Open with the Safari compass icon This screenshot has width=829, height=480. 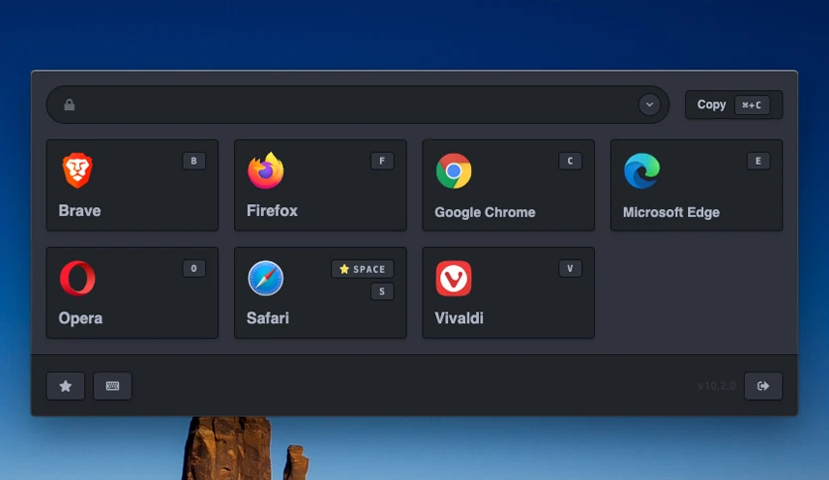click(x=266, y=278)
